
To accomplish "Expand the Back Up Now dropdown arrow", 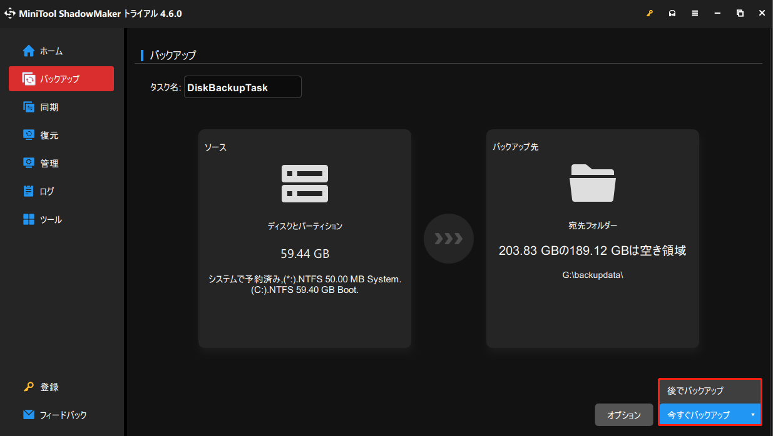I will point(753,415).
